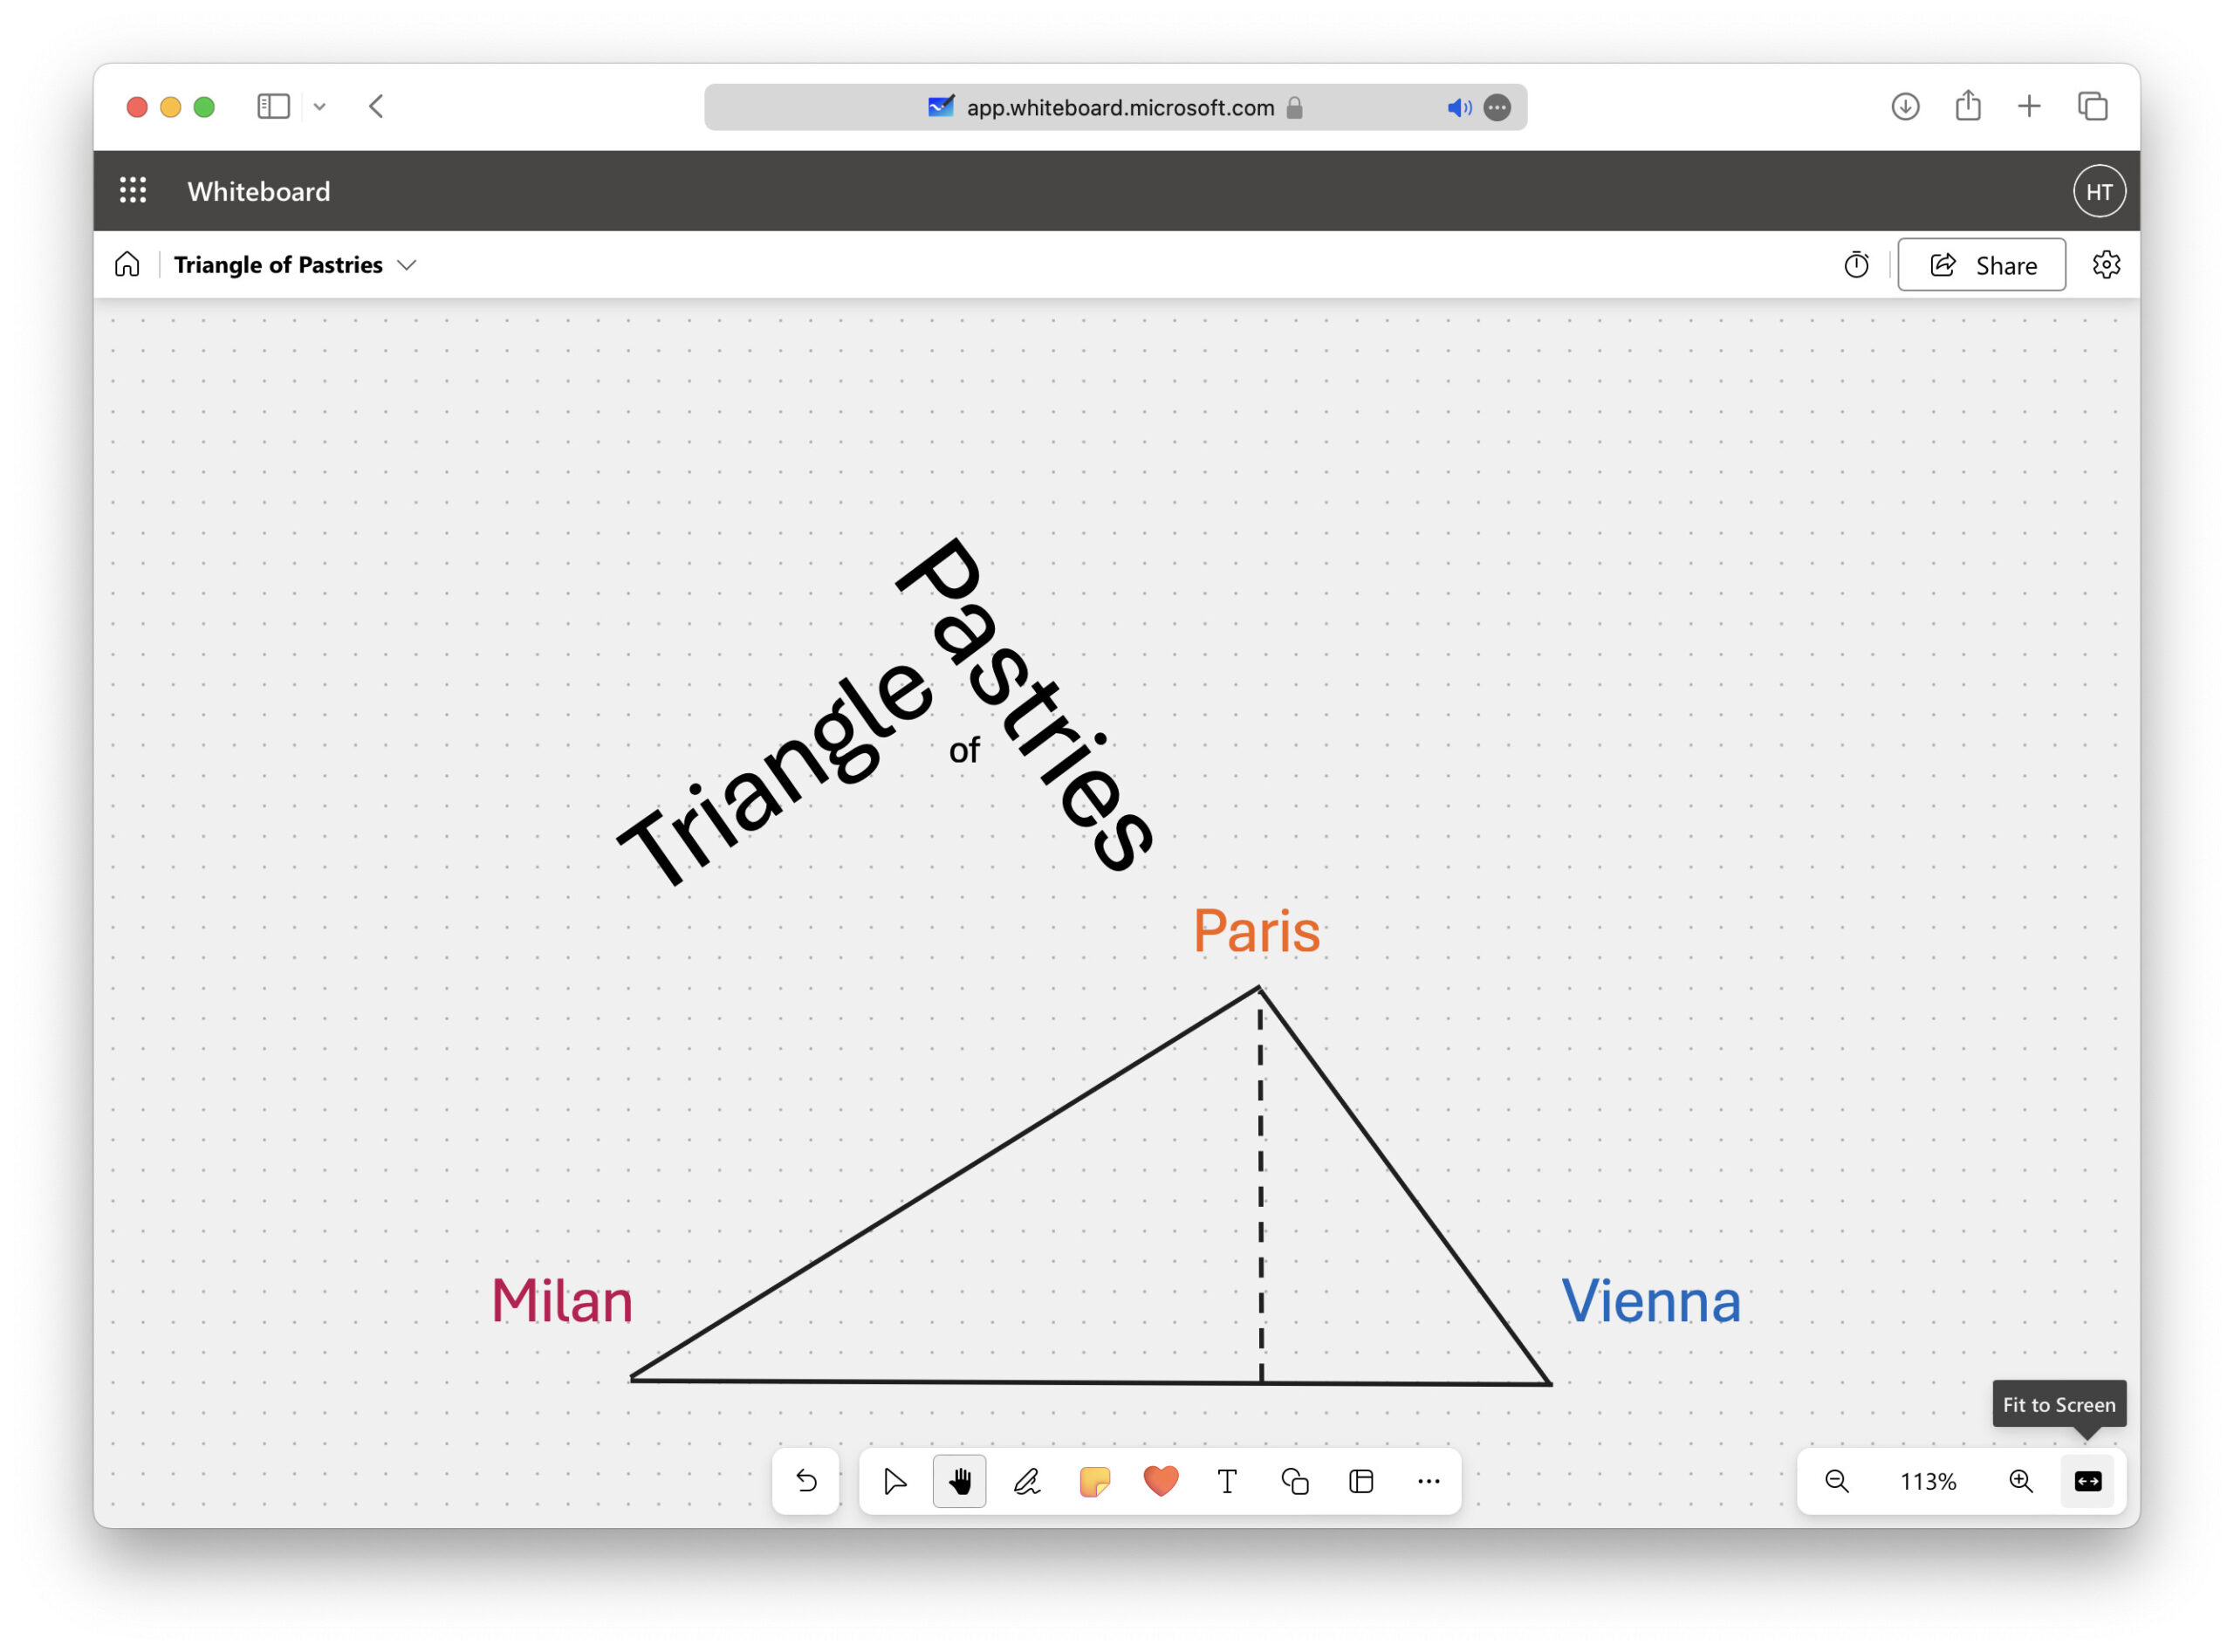2234x1652 pixels.
Task: Show Safari downloads
Action: [x=1905, y=106]
